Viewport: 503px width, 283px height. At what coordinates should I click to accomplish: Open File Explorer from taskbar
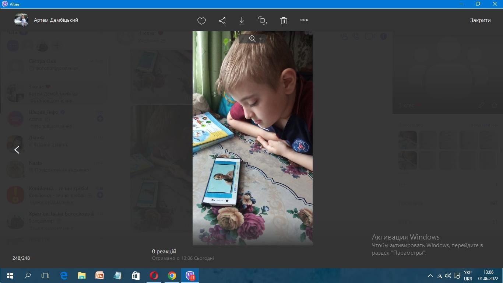click(81, 276)
